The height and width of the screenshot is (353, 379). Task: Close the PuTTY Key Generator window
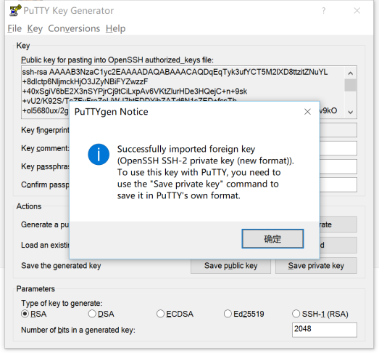click(357, 10)
